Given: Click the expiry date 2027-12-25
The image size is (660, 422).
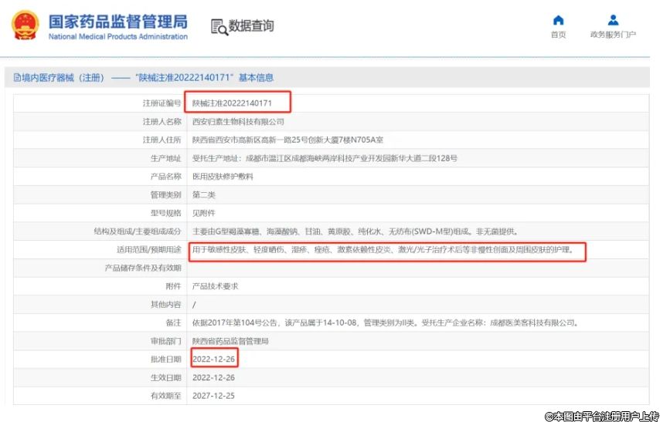Looking at the screenshot, I should click(x=213, y=396).
